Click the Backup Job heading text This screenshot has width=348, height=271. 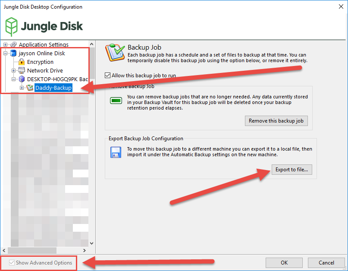click(144, 47)
